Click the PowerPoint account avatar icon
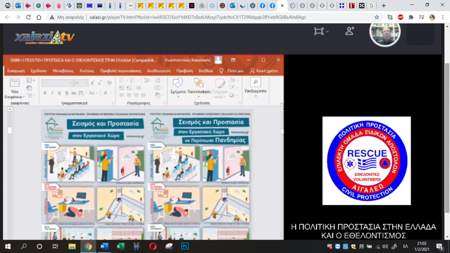This screenshot has width=450, height=253. tap(218, 60)
